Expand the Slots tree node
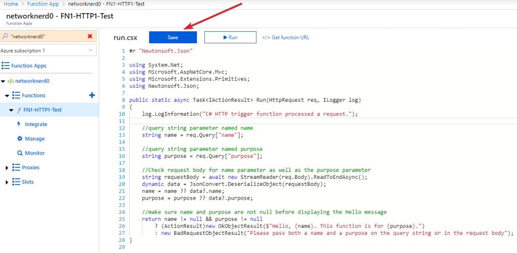517x253 pixels. pyautogui.click(x=7, y=182)
